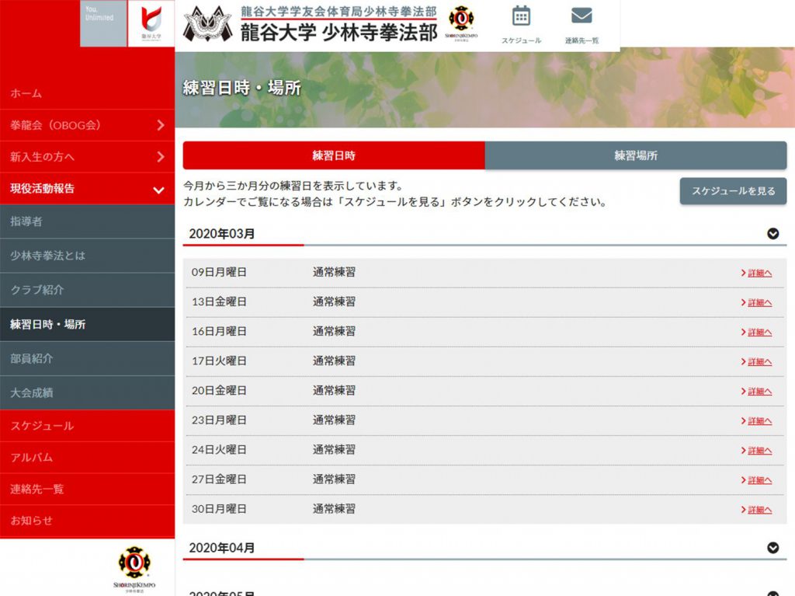795x596 pixels.
Task: Open the スケジュール calendar icon in header
Action: click(x=521, y=25)
